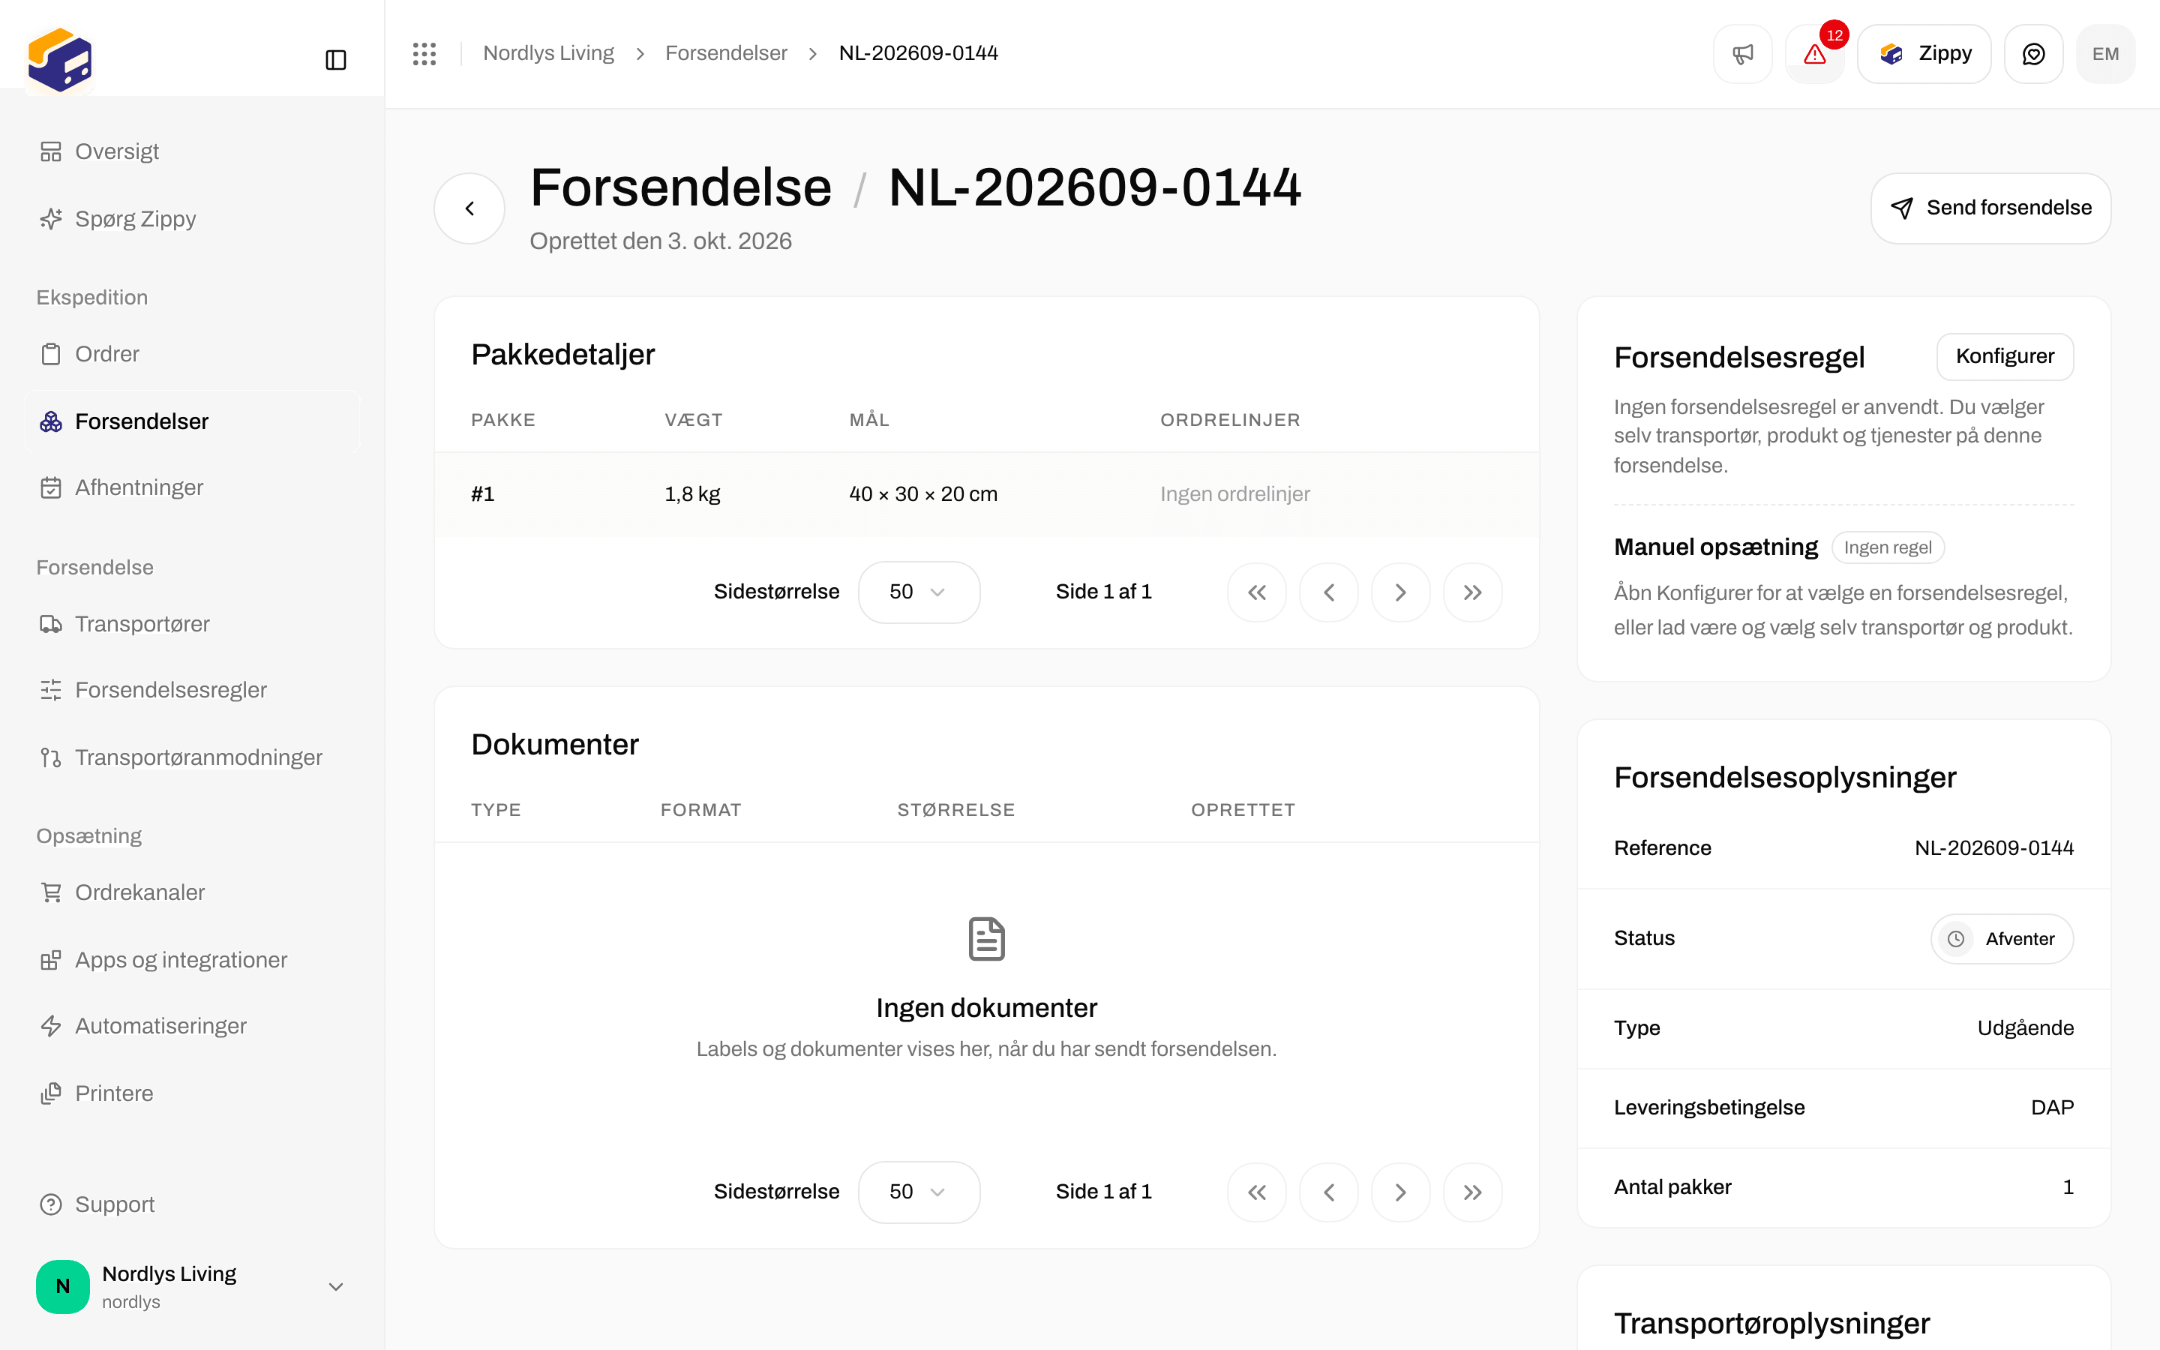Go to first page in Dokumenter
2160x1350 pixels.
[x=1257, y=1192]
